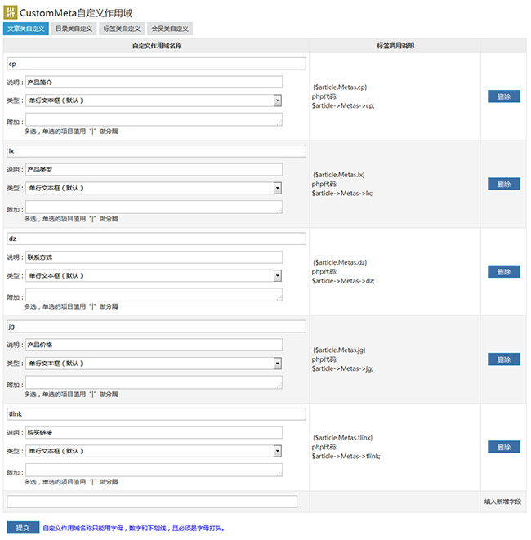Screen dimensions: 531x540
Task: Open the type dropdown for the tlink field
Action: pos(154,451)
